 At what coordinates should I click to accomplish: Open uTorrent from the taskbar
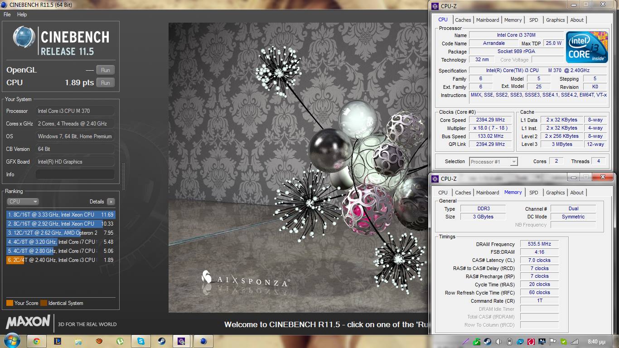click(x=120, y=341)
